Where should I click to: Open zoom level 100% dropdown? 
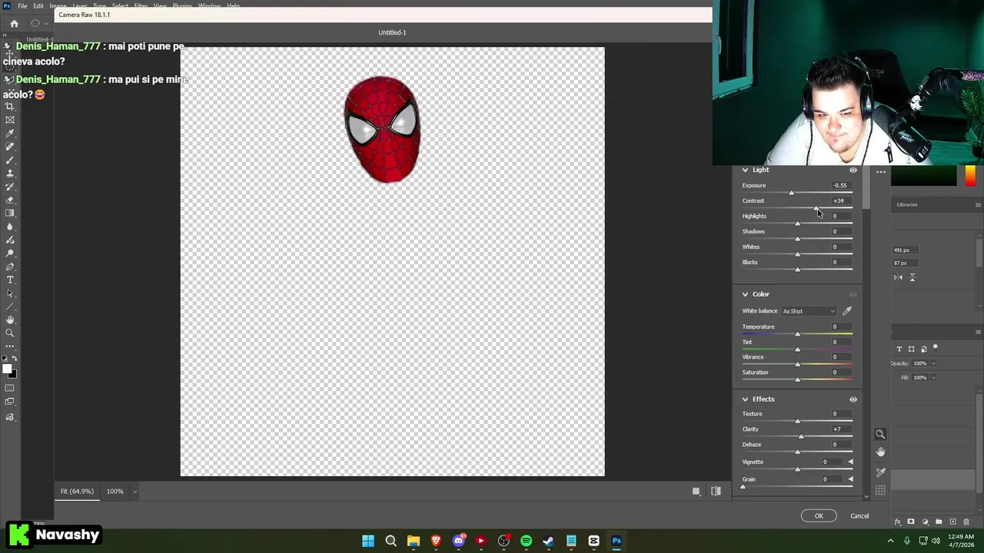click(x=135, y=492)
